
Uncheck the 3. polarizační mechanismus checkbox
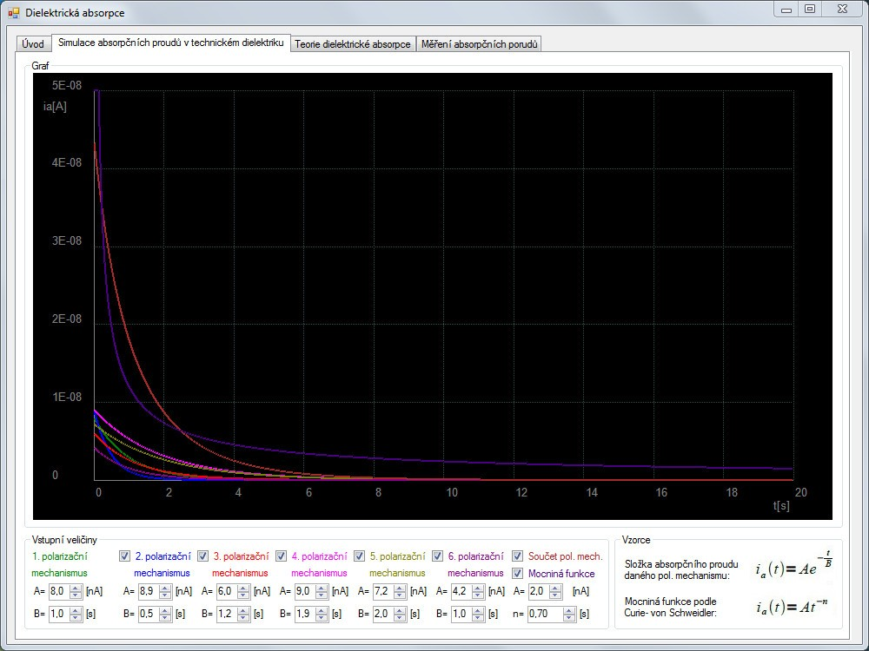202,556
